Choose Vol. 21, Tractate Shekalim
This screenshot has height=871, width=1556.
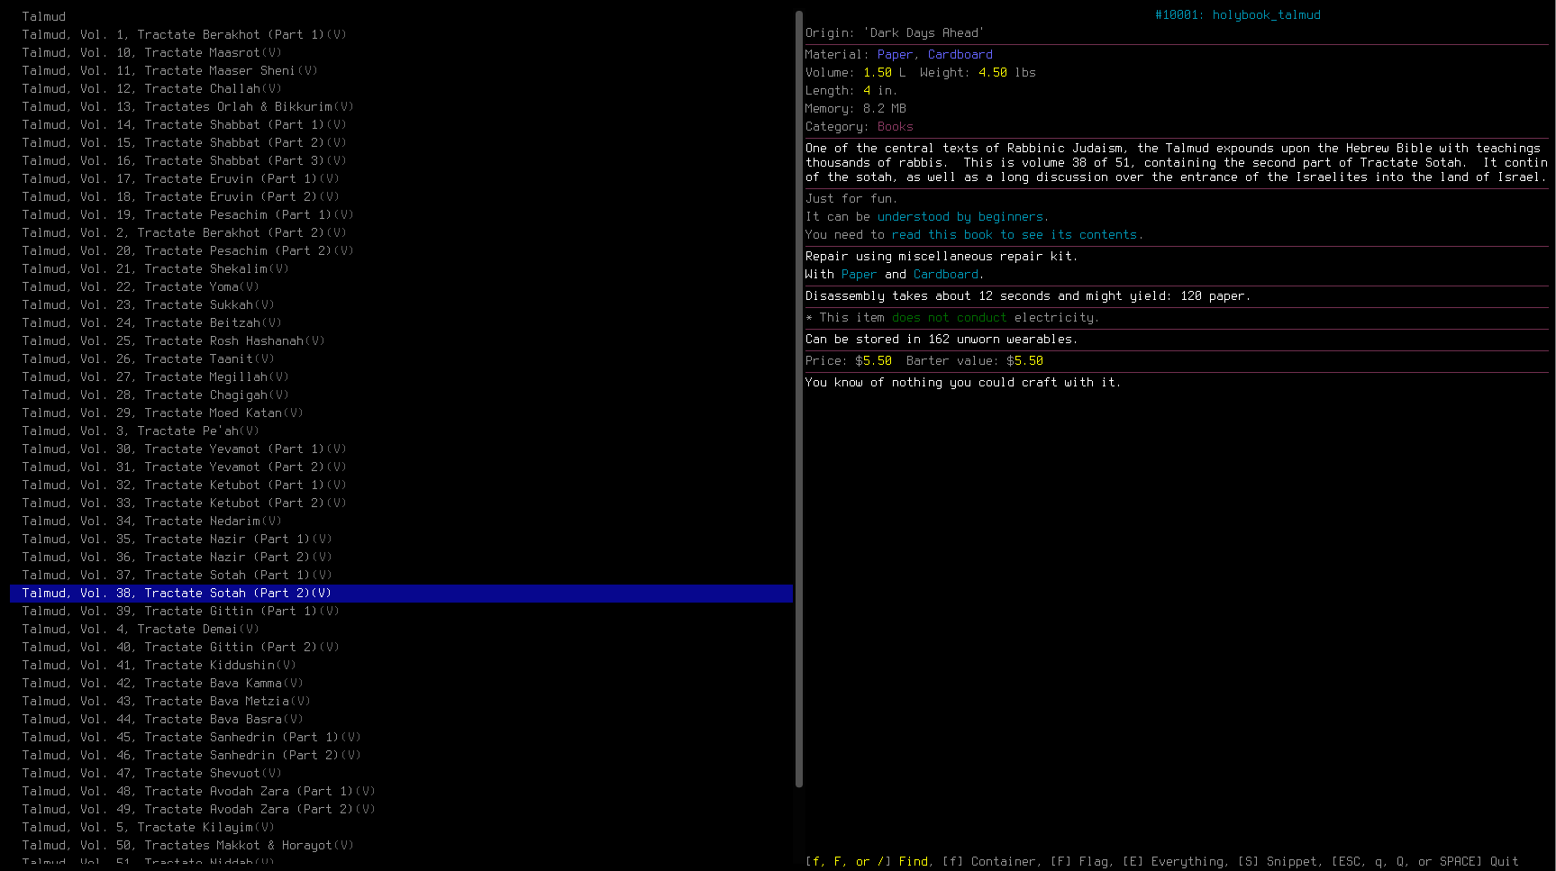(155, 268)
